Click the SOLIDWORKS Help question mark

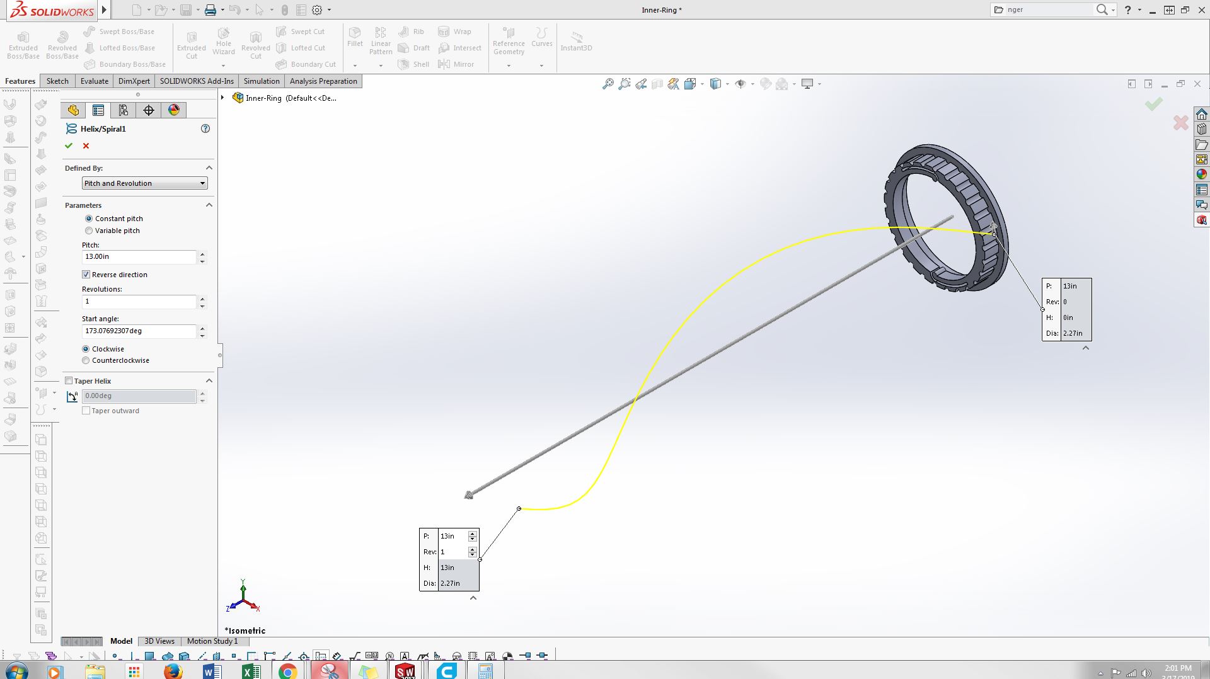1128,9
